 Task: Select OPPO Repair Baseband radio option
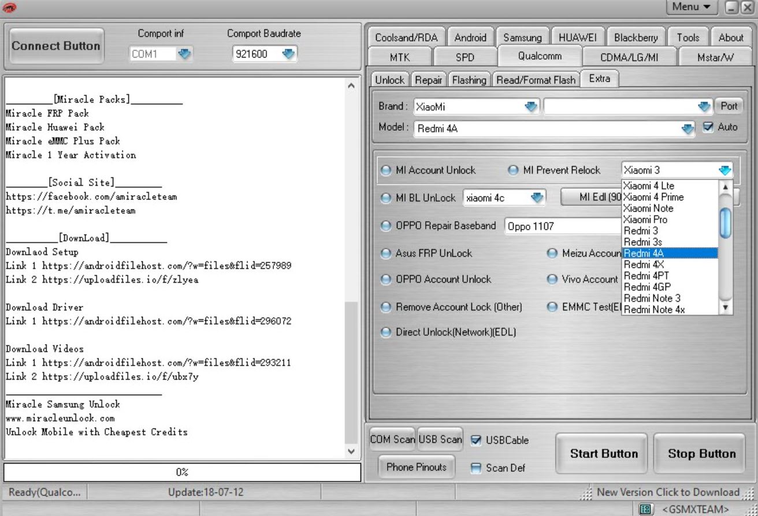[x=386, y=226]
